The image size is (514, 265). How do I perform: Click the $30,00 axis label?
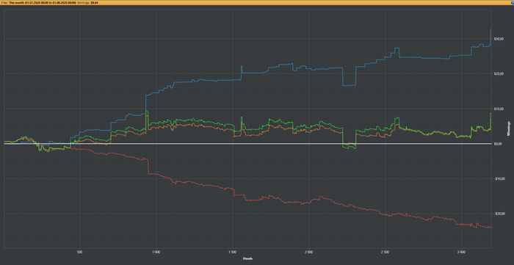click(x=499, y=39)
